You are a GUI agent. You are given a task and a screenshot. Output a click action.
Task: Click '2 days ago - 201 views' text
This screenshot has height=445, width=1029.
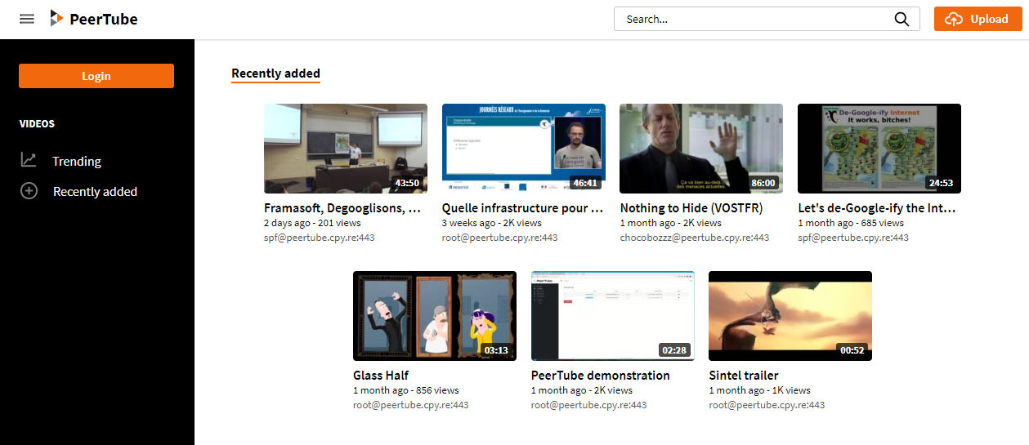[312, 223]
